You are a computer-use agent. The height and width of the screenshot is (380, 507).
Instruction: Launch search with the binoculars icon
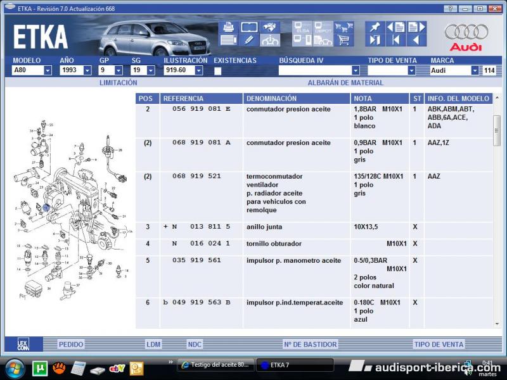(x=269, y=27)
